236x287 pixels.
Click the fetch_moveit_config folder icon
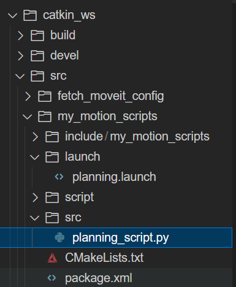pos(45,96)
